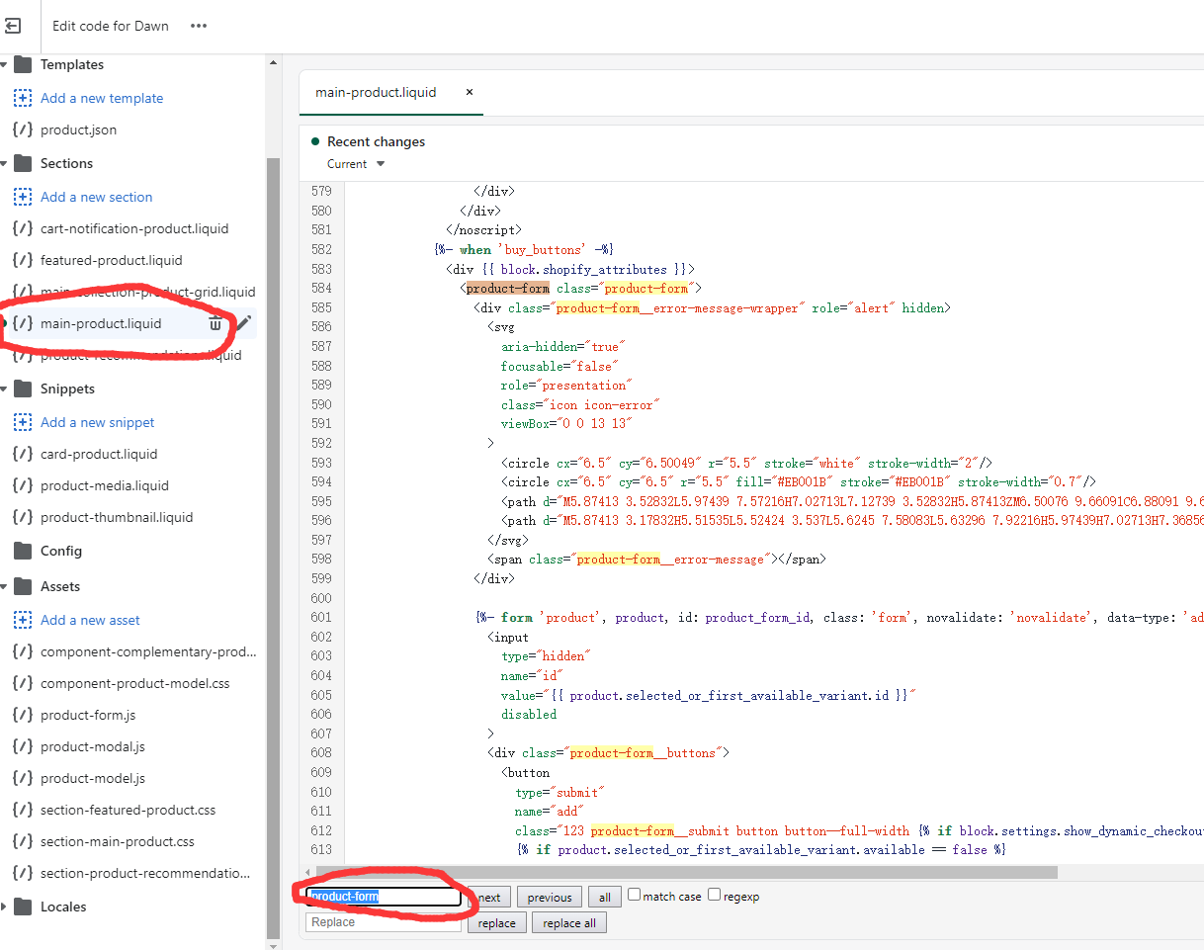The height and width of the screenshot is (950, 1204).
Task: Open component-product-model.css asset
Action: [134, 683]
